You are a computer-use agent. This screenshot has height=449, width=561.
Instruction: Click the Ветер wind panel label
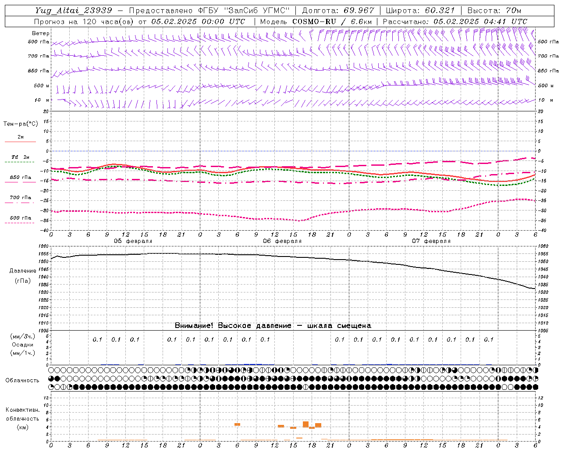[x=41, y=33]
